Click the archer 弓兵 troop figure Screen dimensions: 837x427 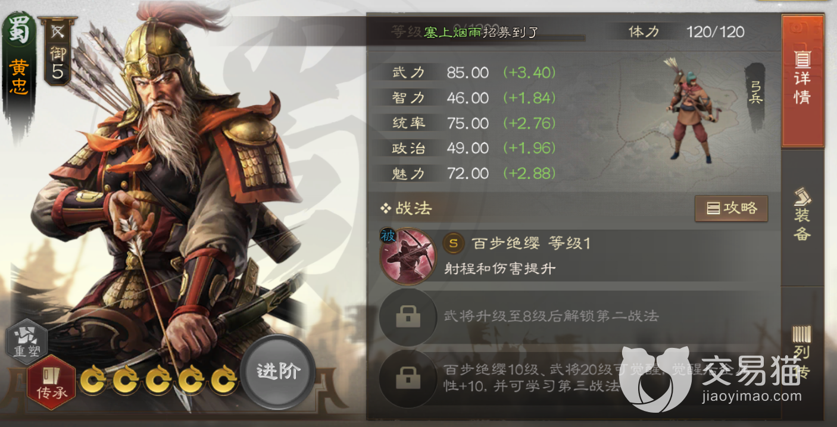(689, 111)
